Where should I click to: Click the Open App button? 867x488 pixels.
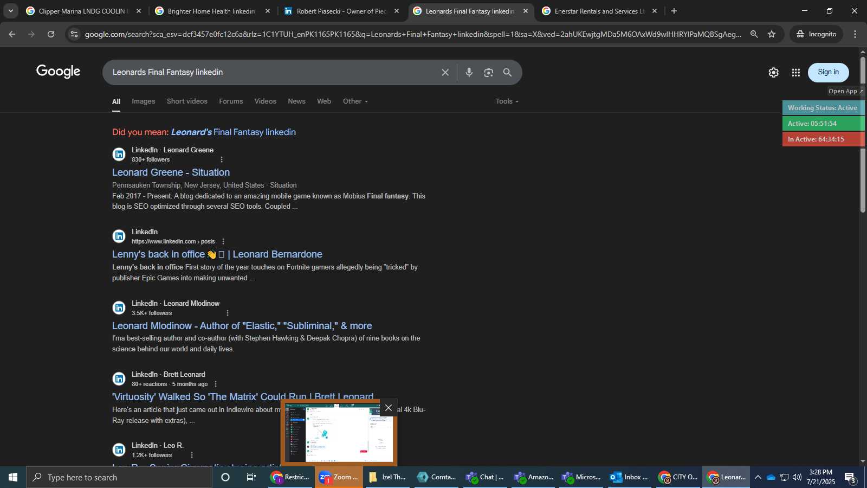pyautogui.click(x=845, y=91)
